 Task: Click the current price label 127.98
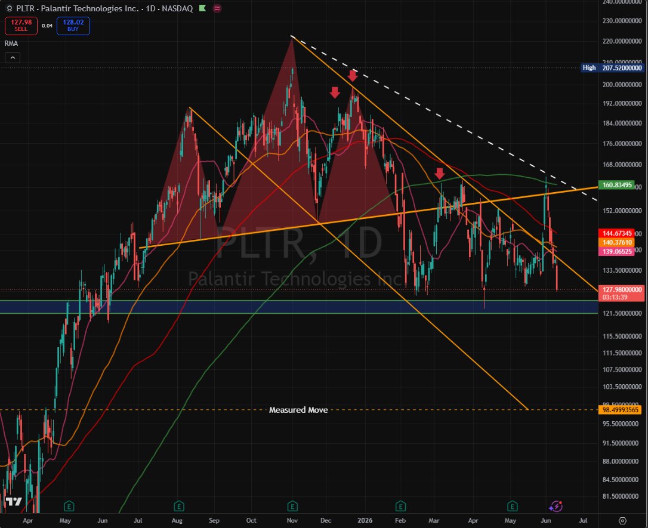(621, 289)
